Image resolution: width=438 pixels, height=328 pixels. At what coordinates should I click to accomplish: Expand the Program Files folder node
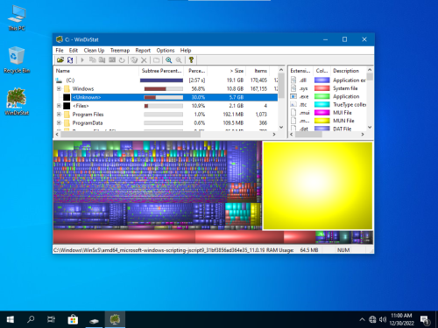(x=59, y=115)
